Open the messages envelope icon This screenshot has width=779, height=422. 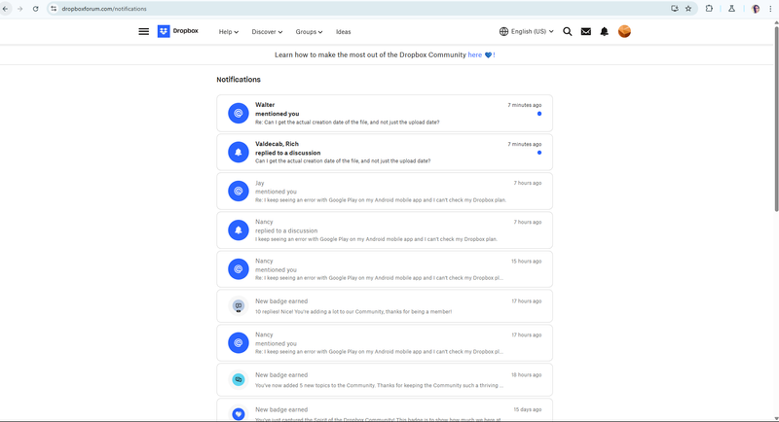(x=586, y=31)
